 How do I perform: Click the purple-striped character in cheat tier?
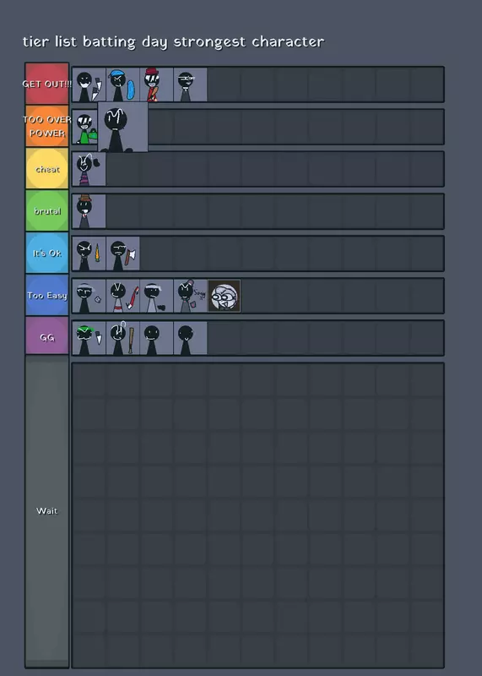tap(89, 169)
